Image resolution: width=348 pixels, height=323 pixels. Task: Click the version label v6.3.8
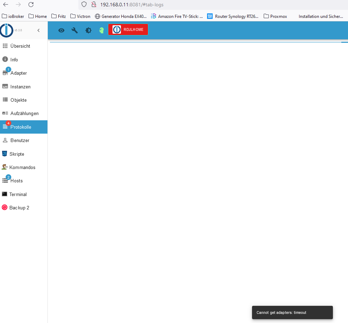click(x=18, y=30)
